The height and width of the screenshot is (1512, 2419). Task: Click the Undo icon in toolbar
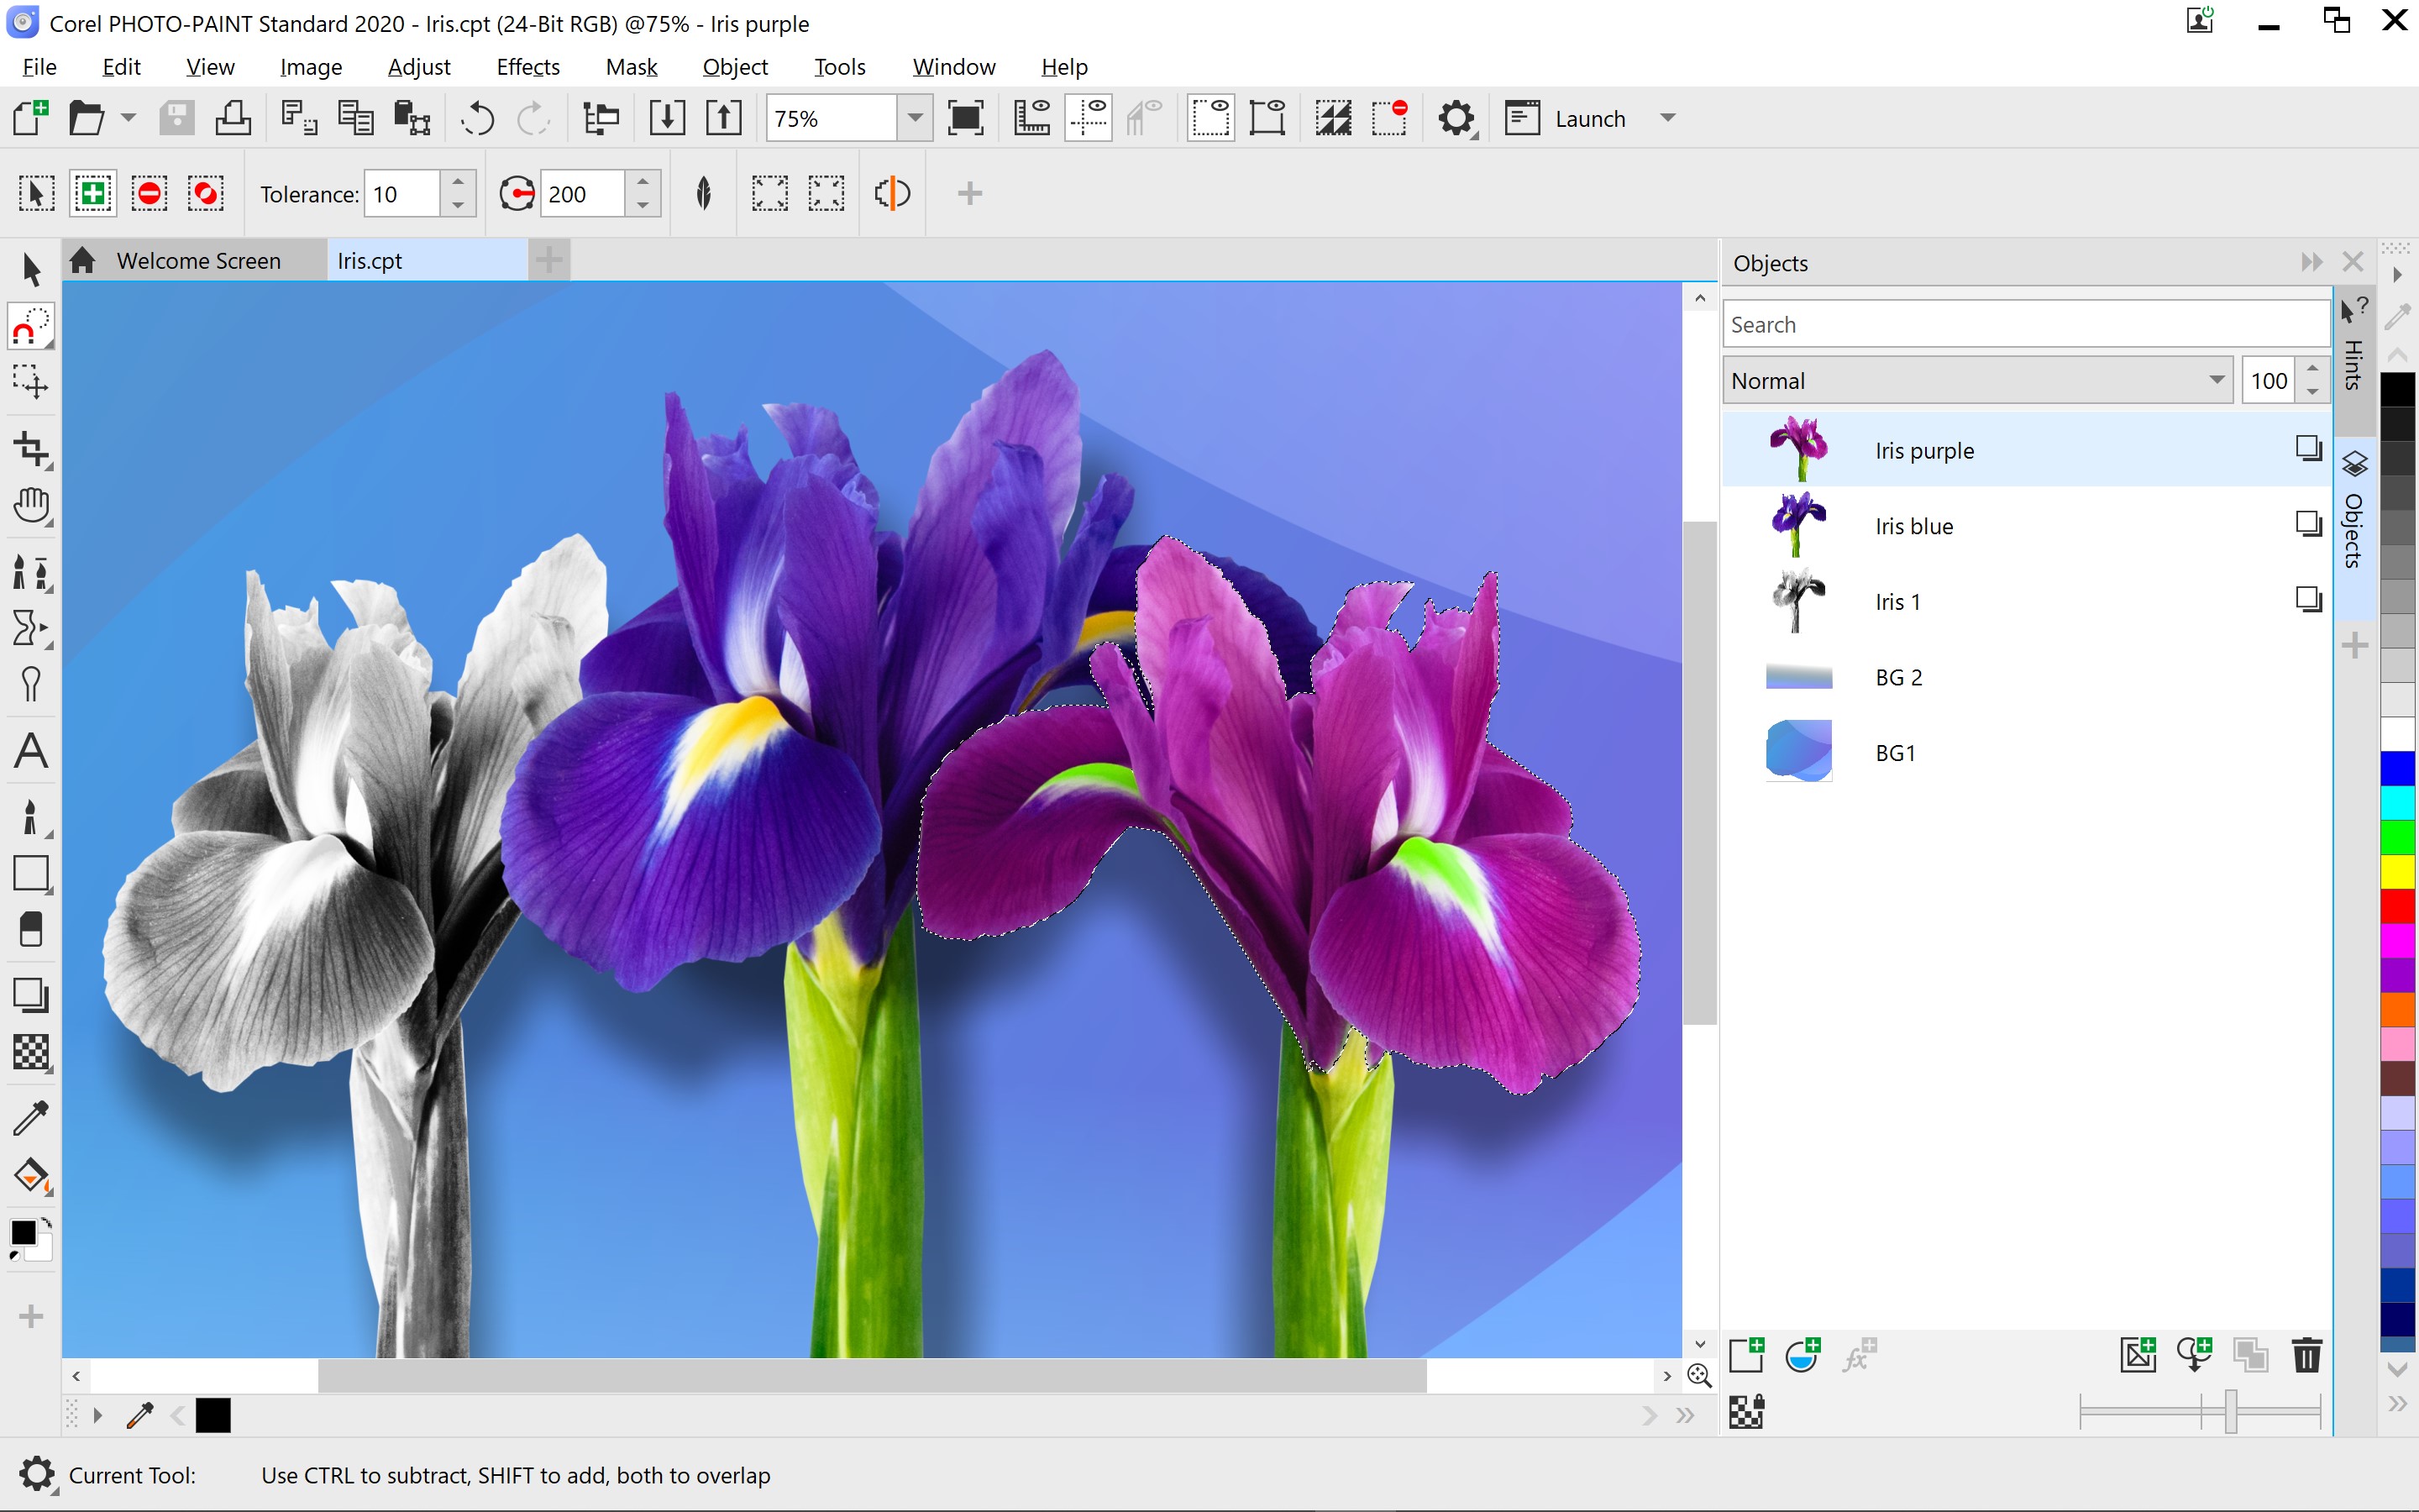point(479,117)
